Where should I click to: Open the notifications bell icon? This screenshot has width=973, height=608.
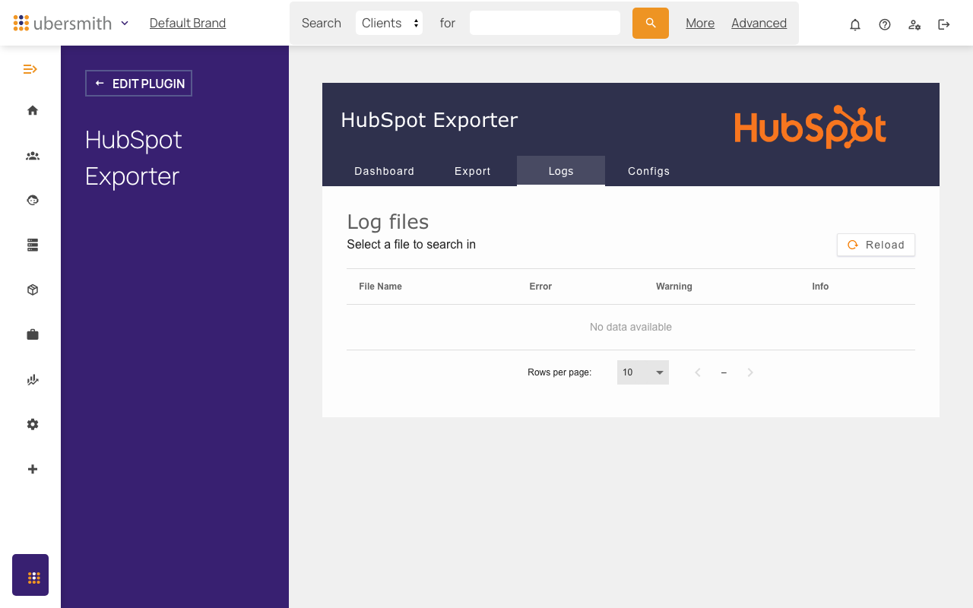point(855,24)
